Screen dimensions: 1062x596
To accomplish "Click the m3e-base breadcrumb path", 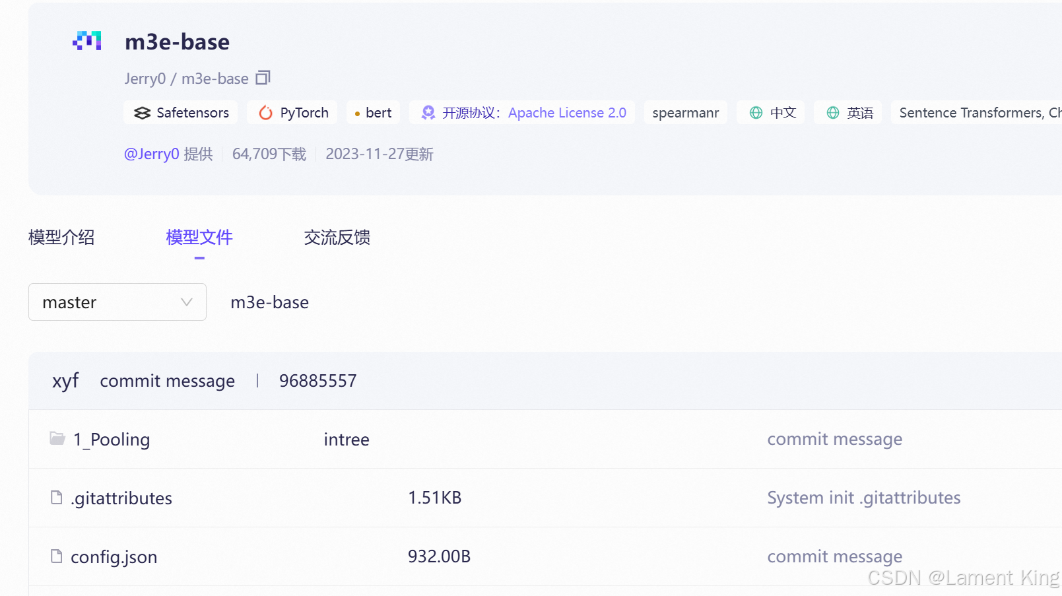I will [x=269, y=302].
